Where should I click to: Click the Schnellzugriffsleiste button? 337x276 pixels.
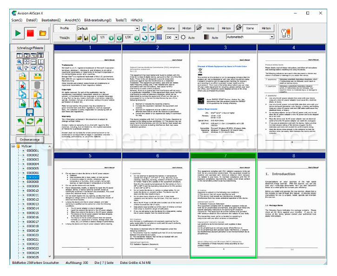pyautogui.click(x=30, y=48)
